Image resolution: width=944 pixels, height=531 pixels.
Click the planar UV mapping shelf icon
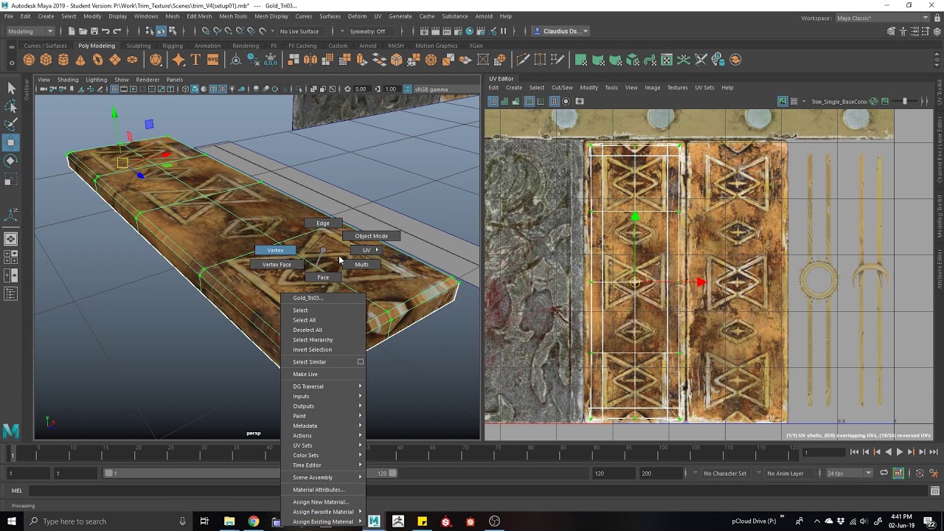[580, 60]
